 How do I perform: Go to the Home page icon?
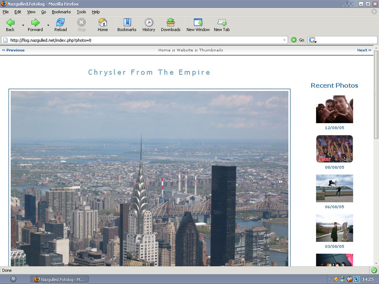(x=103, y=25)
